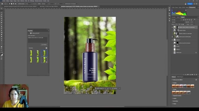Hide the top selected feuilles vertes layer
Image resolution: width=199 pixels, height=111 pixels.
[x=172, y=27]
